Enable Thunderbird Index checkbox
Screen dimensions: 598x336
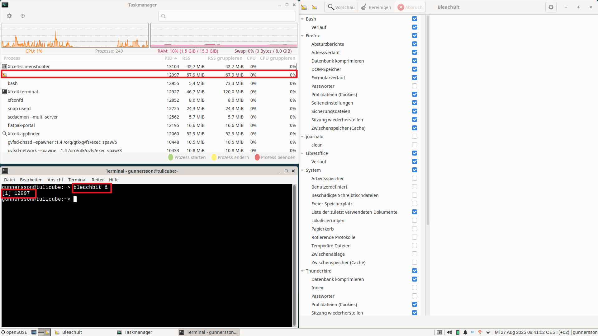415,288
